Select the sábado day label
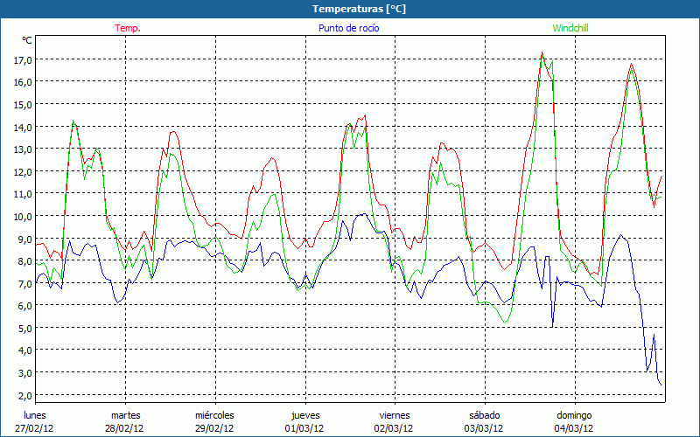The width and height of the screenshot is (700, 437). (x=484, y=415)
